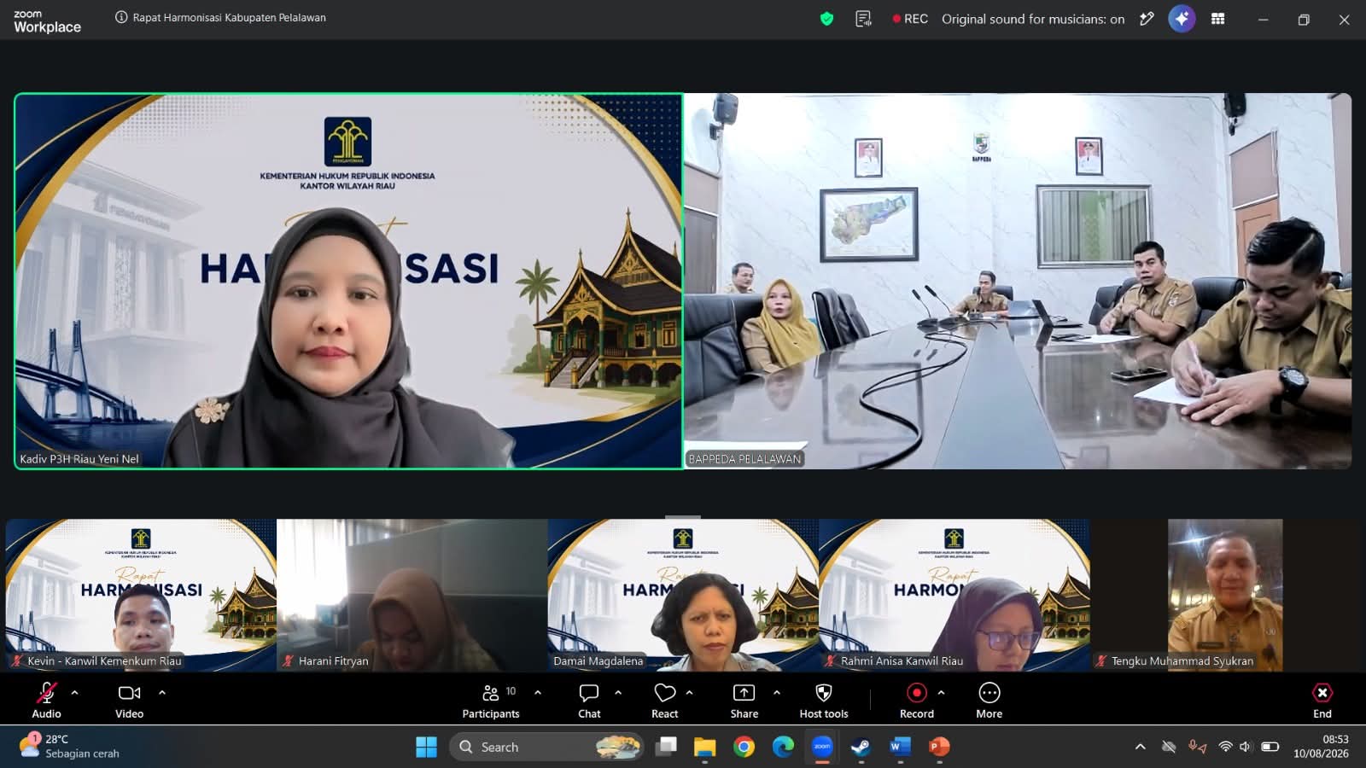Viewport: 1366px width, 768px height.
Task: Open PowerPoint from taskbar
Action: pyautogui.click(x=939, y=747)
